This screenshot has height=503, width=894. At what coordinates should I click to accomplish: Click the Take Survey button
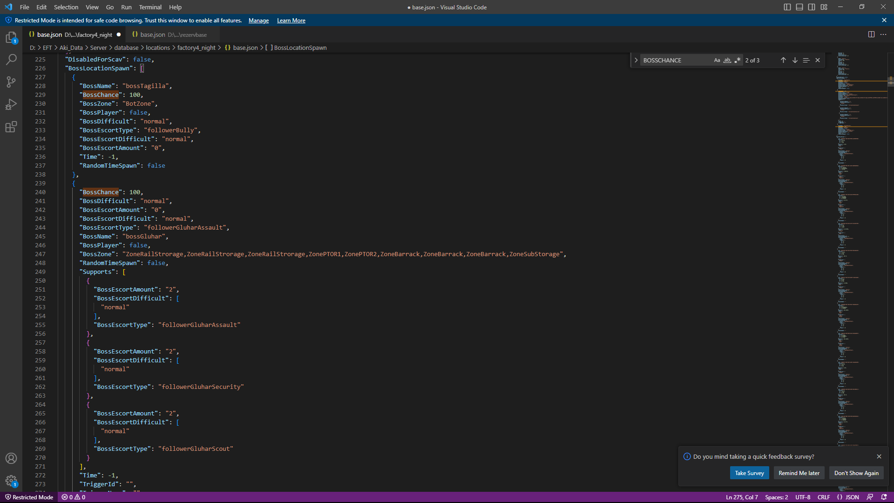tap(749, 473)
